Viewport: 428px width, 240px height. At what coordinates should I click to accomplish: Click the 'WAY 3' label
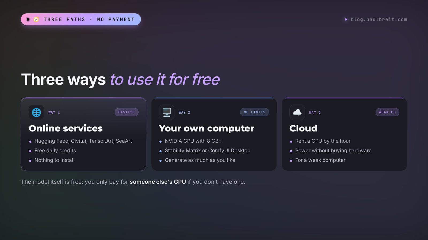pos(315,112)
